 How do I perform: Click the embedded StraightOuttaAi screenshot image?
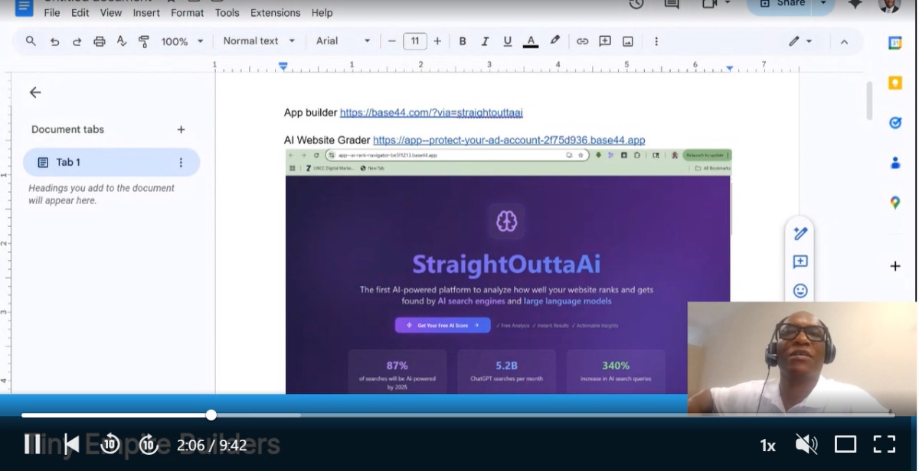pos(509,271)
